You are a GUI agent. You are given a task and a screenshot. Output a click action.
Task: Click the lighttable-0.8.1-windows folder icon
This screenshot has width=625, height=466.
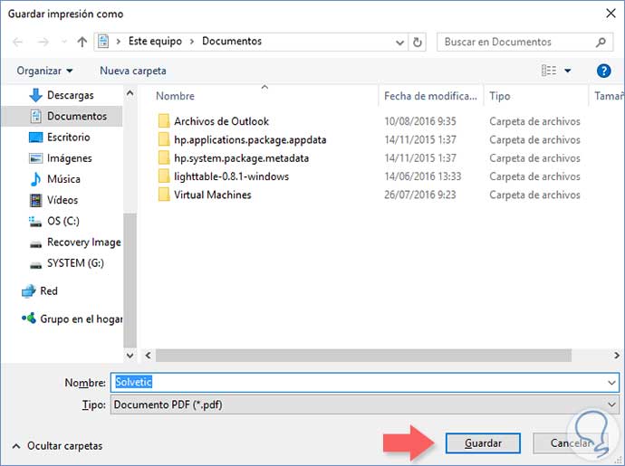pyautogui.click(x=163, y=176)
